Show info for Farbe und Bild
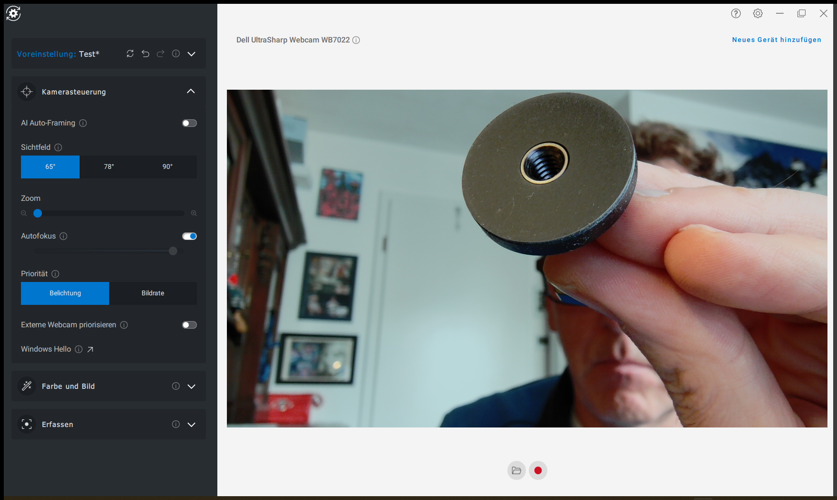The width and height of the screenshot is (837, 500). tap(176, 386)
